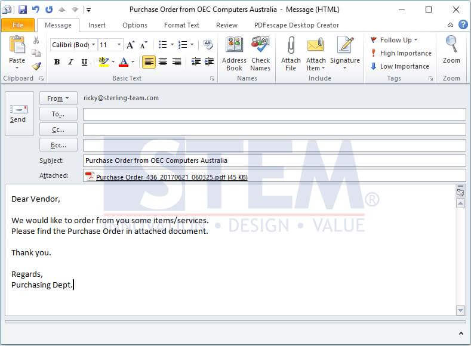Switch to the Review tab

tap(226, 25)
